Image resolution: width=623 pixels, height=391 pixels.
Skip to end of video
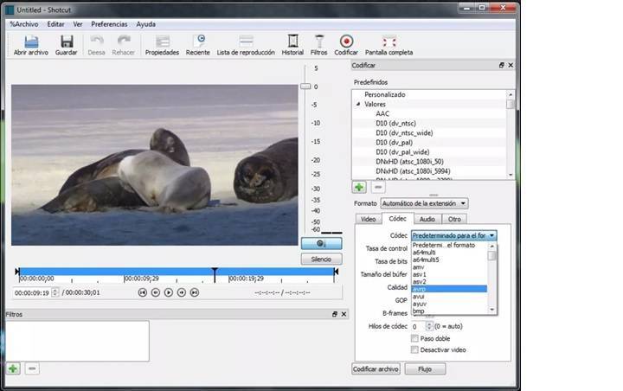(x=195, y=292)
